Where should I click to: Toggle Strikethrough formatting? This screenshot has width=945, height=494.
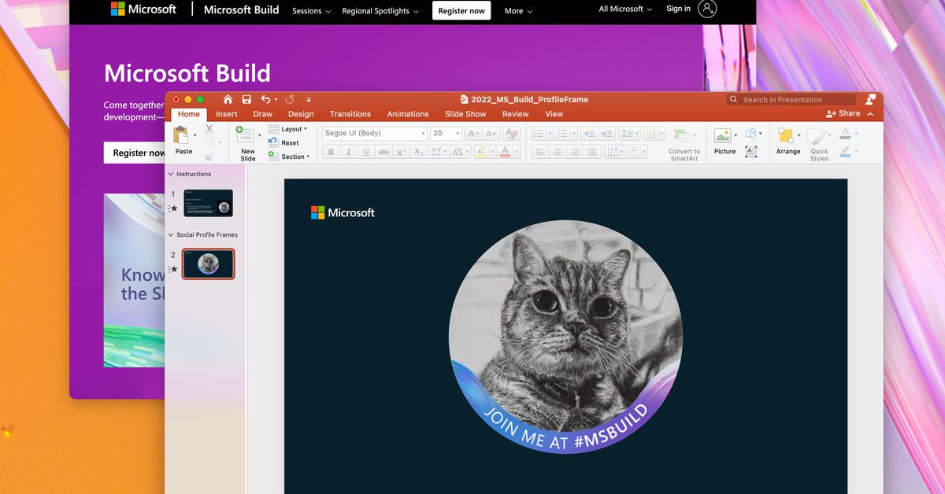tap(384, 152)
